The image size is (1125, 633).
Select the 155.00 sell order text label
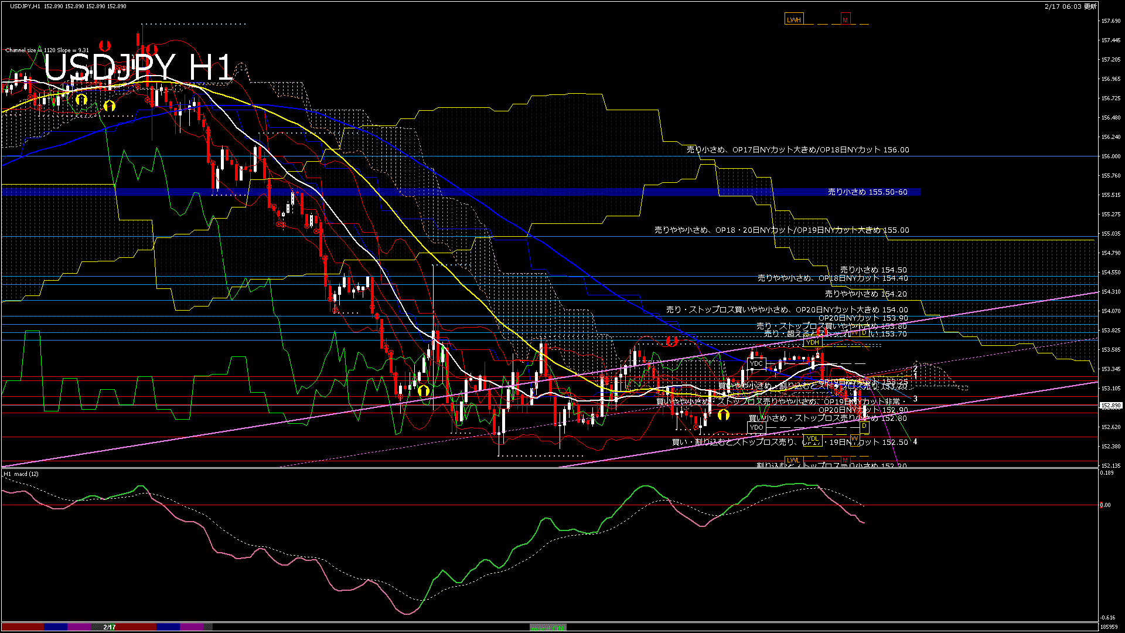pos(781,230)
